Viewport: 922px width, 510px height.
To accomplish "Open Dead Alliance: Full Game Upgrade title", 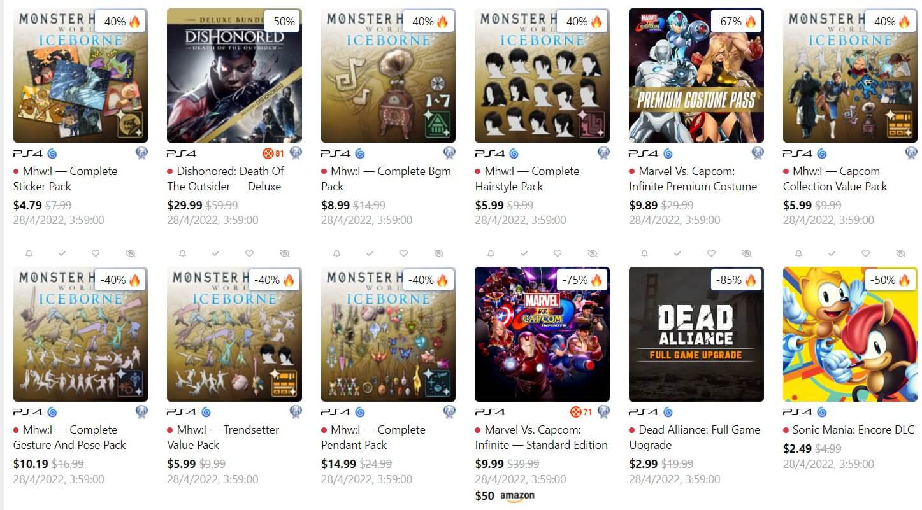I will point(695,437).
